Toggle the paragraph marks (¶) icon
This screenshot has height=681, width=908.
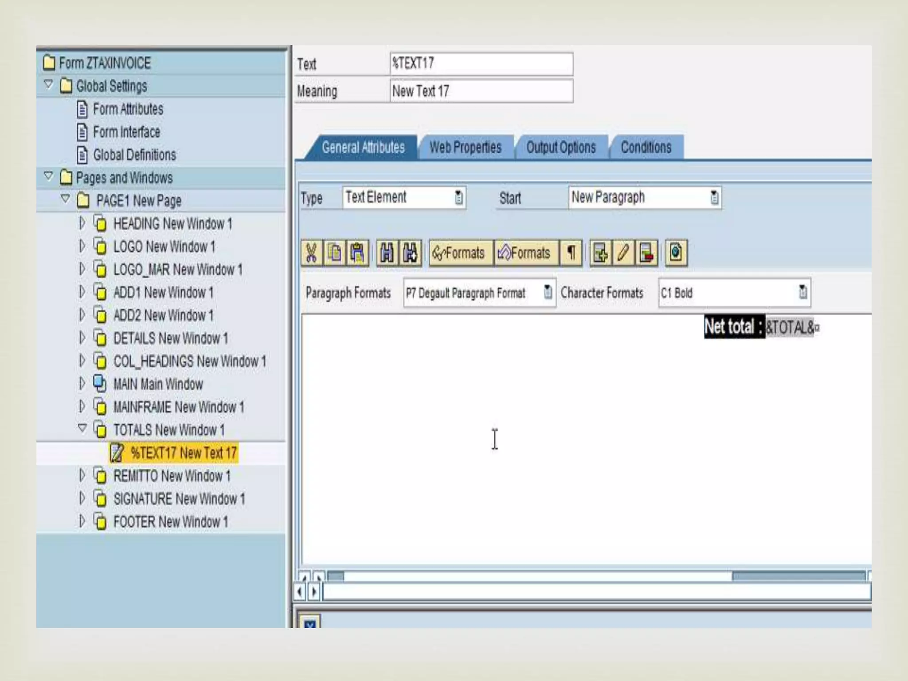pyautogui.click(x=571, y=253)
